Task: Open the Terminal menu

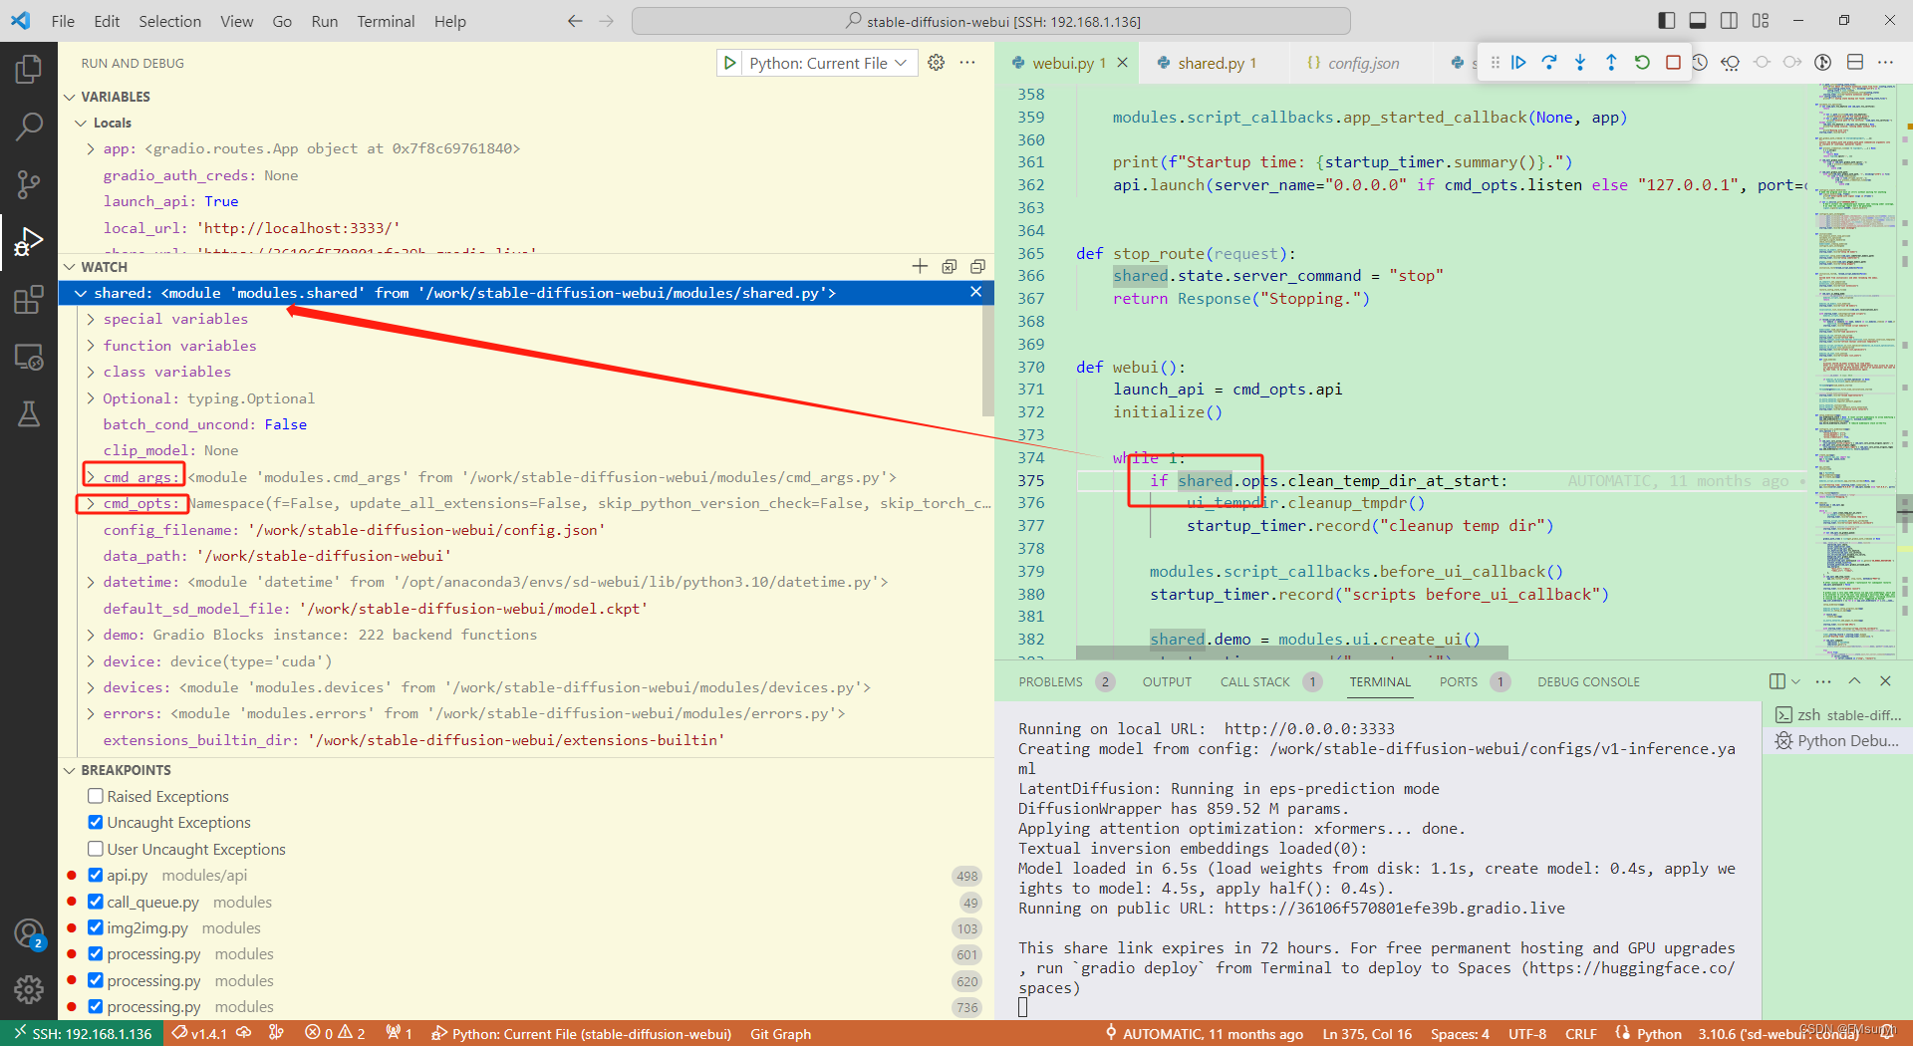Action: pos(386,21)
